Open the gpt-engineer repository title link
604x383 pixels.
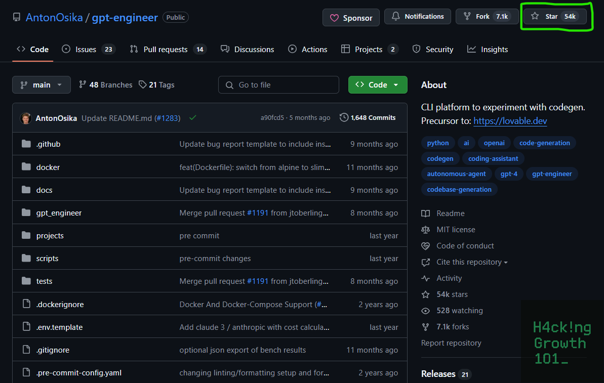click(x=125, y=18)
